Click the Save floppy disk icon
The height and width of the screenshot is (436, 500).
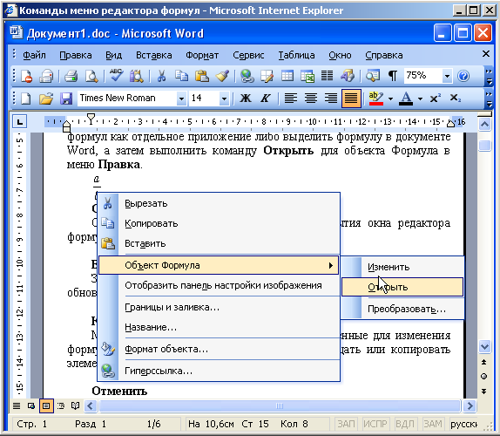66,99
